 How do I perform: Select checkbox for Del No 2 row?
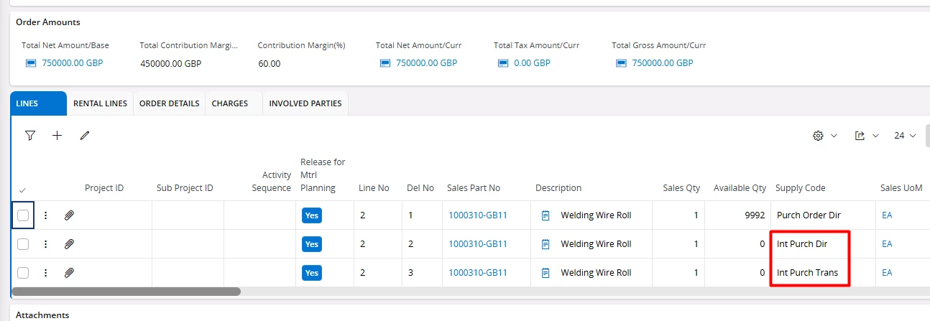coord(23,244)
